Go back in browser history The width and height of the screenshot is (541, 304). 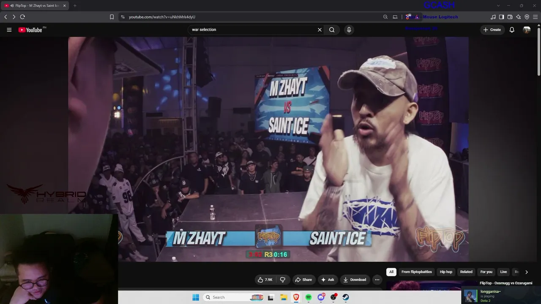pyautogui.click(x=5, y=17)
